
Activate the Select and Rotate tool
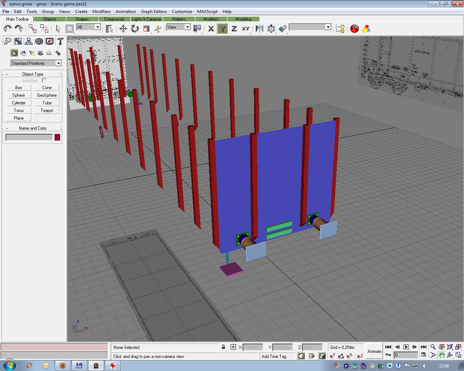coord(135,29)
